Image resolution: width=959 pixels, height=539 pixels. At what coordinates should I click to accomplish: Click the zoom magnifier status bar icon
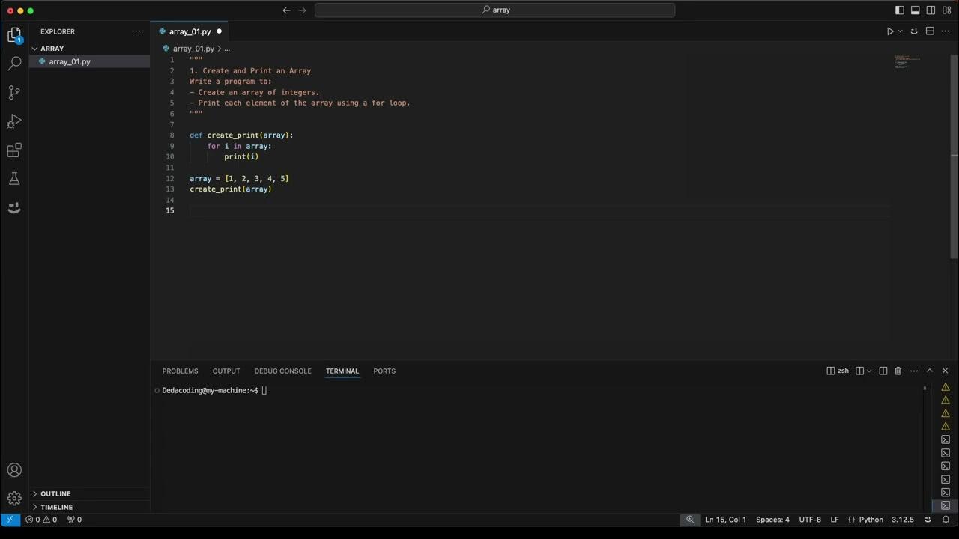pos(690,520)
